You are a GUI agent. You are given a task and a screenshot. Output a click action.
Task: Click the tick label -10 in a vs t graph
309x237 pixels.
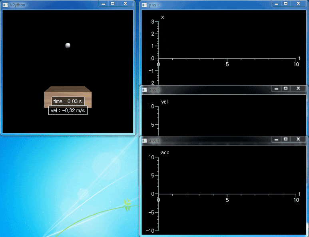[150, 231]
